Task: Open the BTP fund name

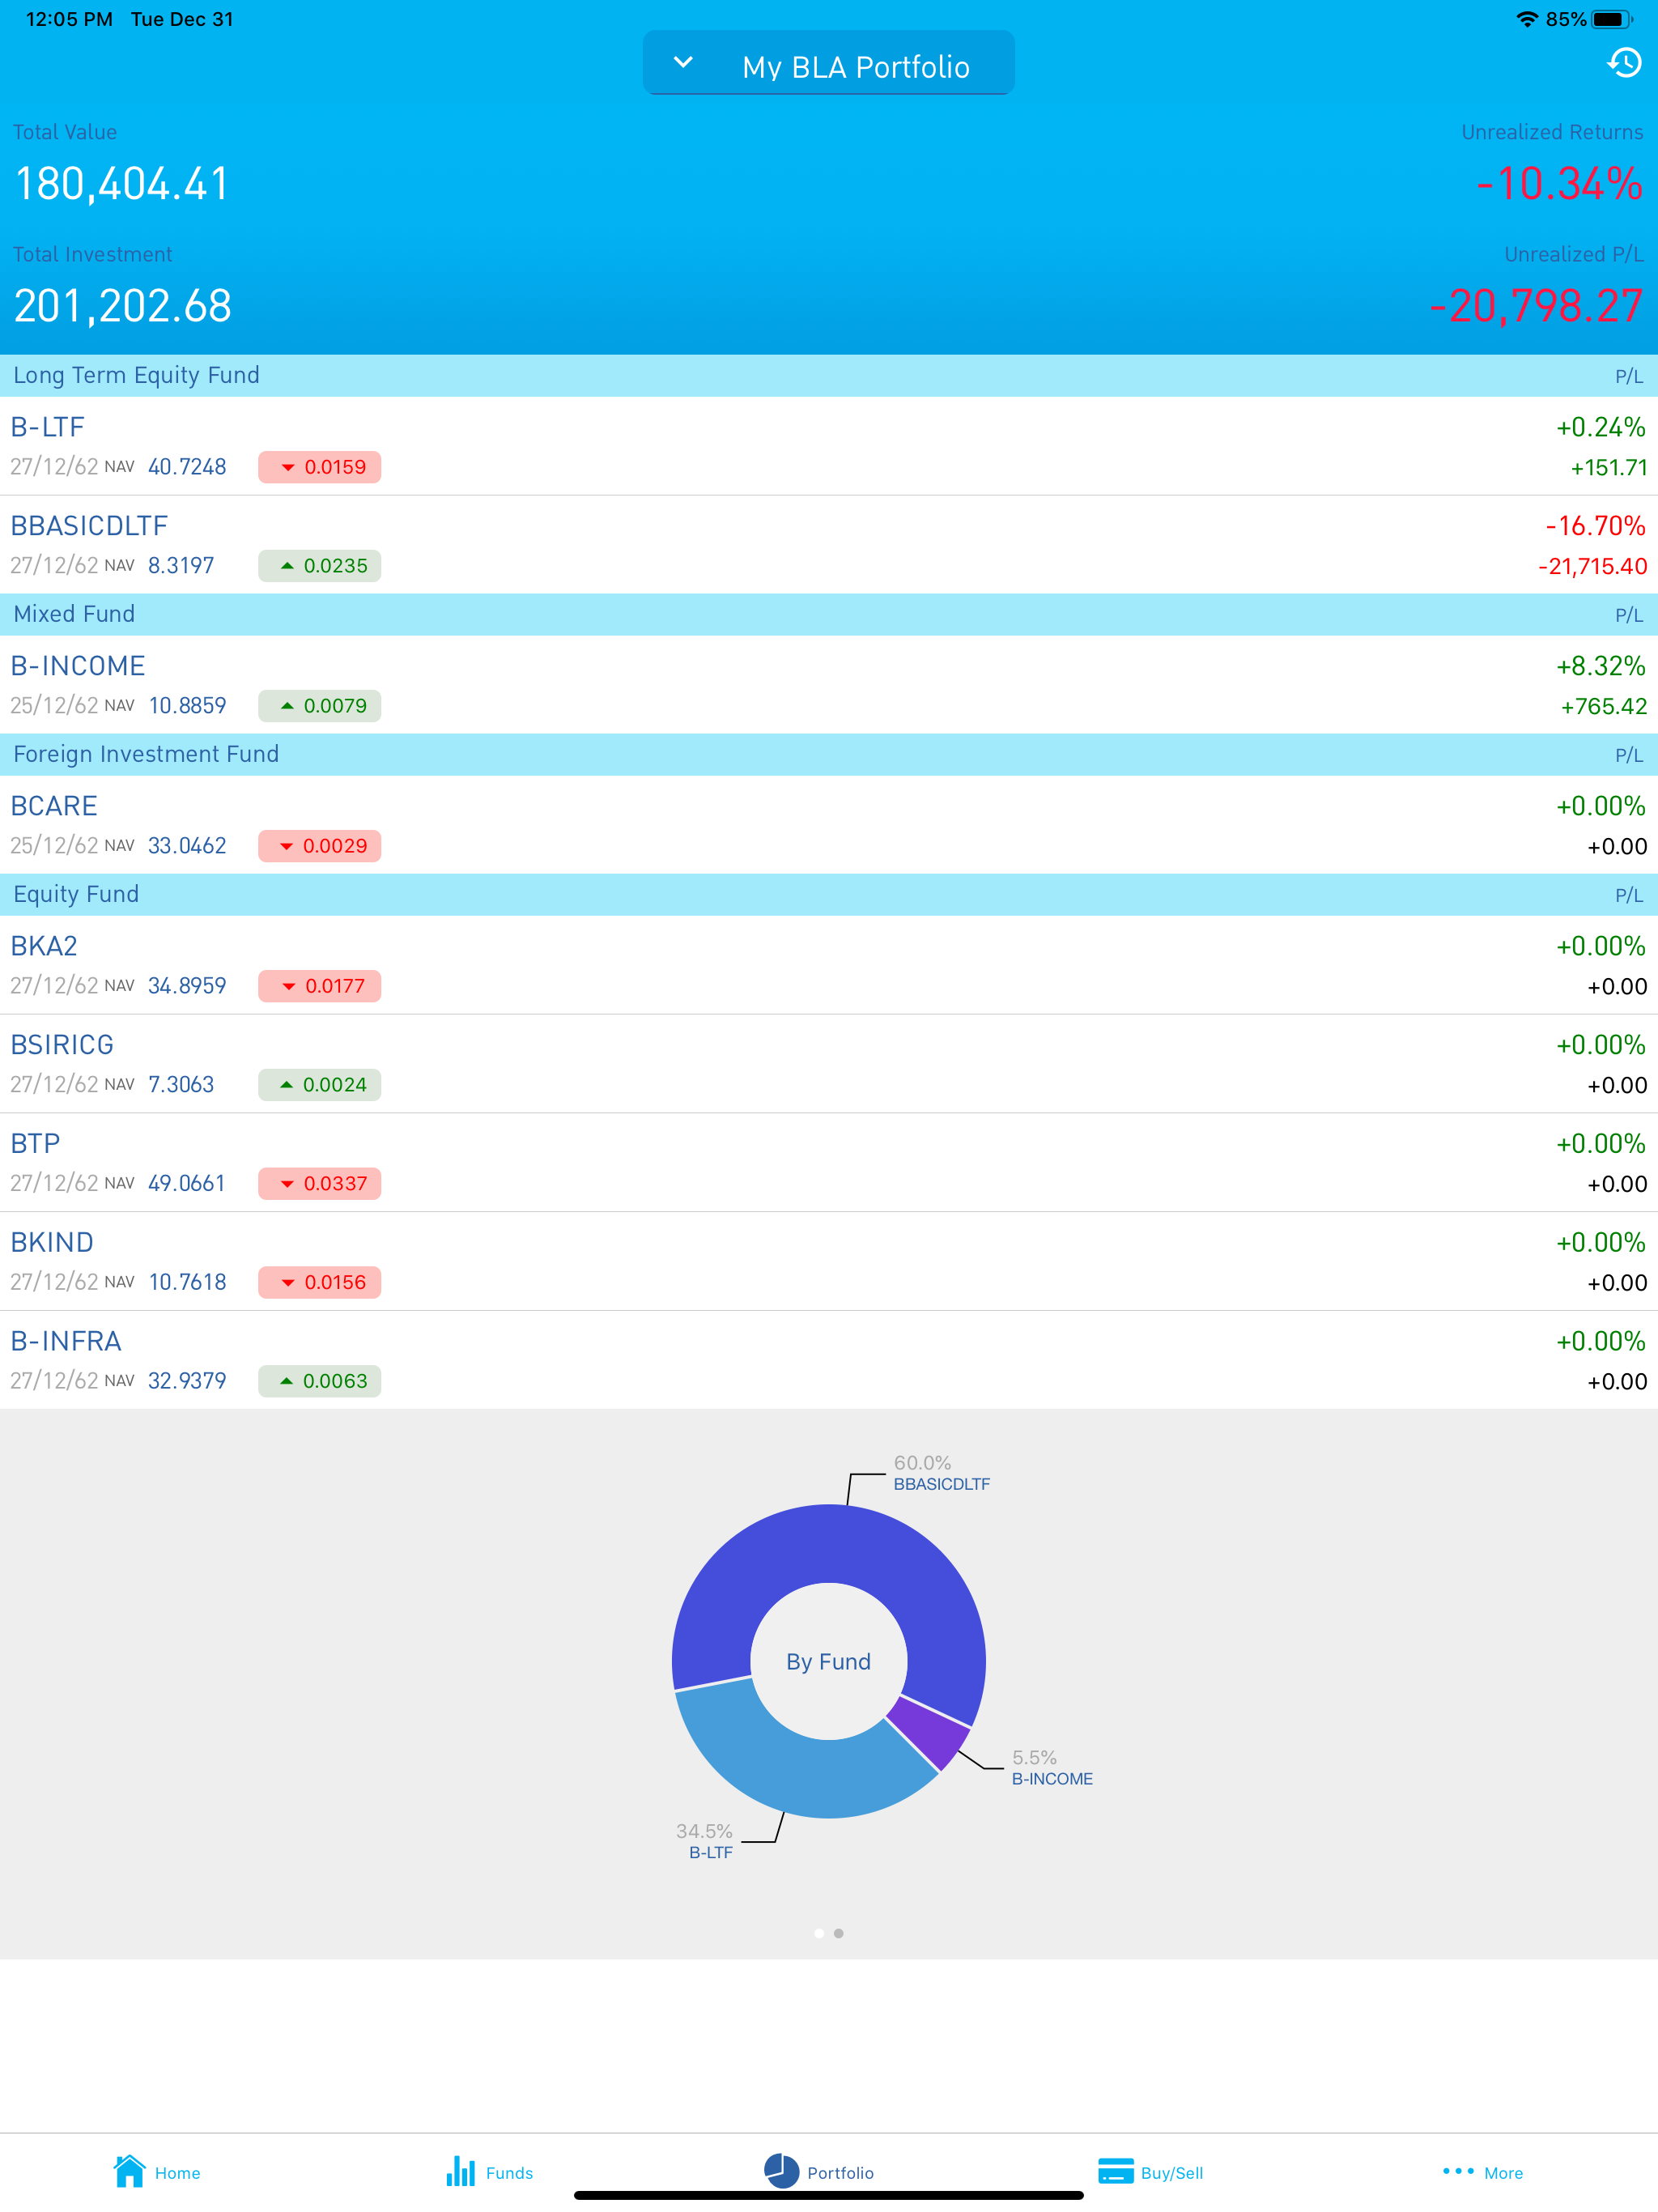Action: pos(36,1143)
